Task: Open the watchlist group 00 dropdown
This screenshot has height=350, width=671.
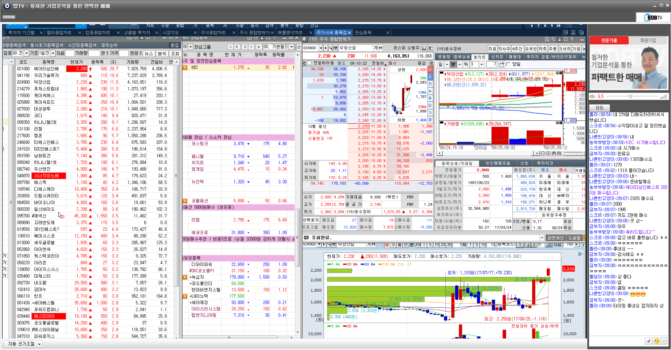Action: click(191, 47)
